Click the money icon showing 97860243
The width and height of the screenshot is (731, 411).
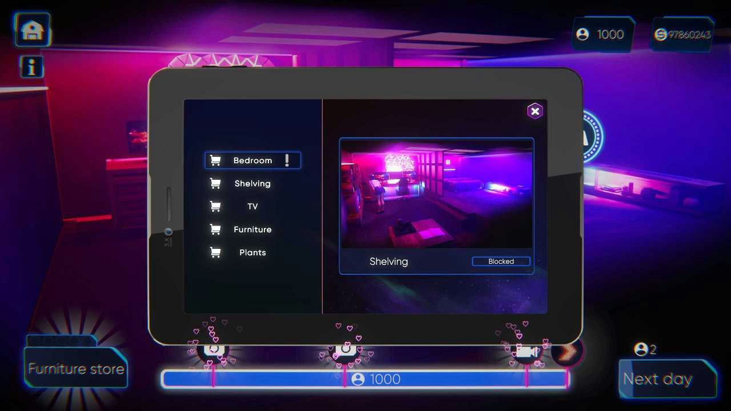click(660, 34)
